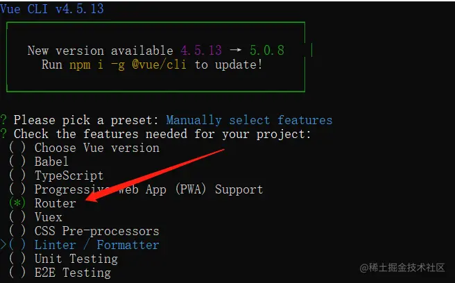This screenshot has height=283, width=455.
Task: Click the Babel feature label
Action: point(51,162)
